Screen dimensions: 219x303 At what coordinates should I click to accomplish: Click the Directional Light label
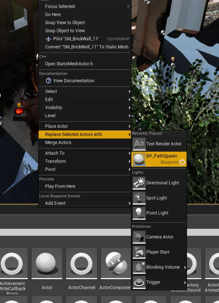point(163,183)
